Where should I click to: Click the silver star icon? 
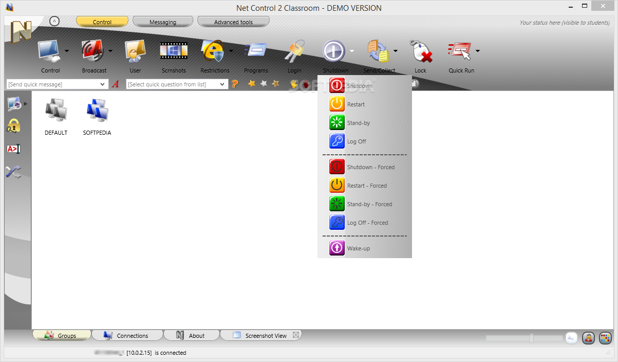tap(264, 83)
